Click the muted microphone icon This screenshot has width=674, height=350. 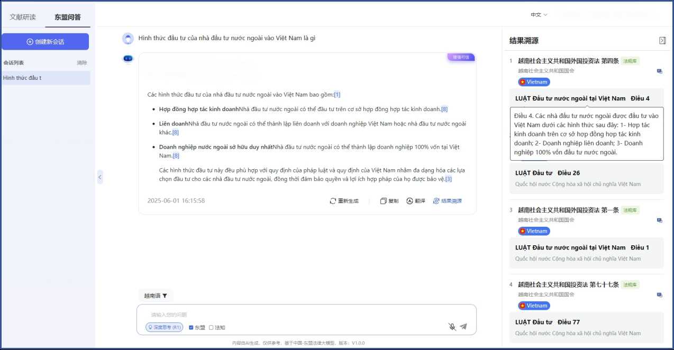click(x=452, y=327)
